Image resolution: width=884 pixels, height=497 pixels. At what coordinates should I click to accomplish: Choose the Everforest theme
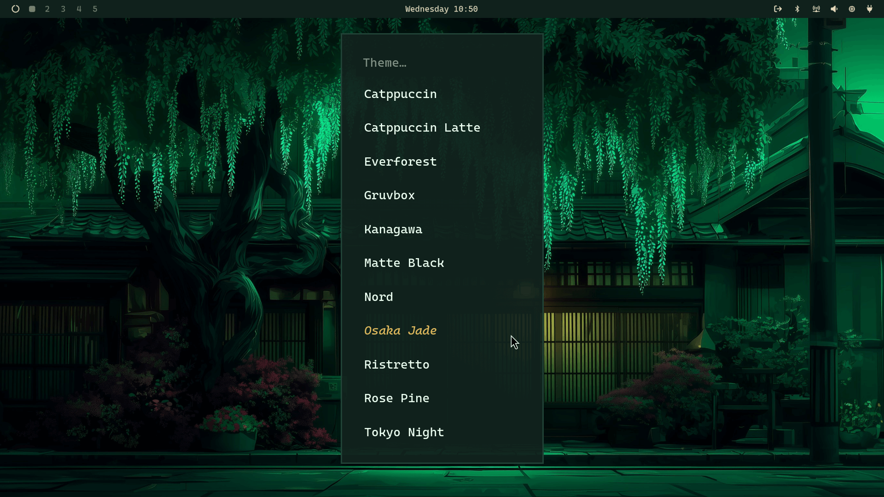[400, 162]
